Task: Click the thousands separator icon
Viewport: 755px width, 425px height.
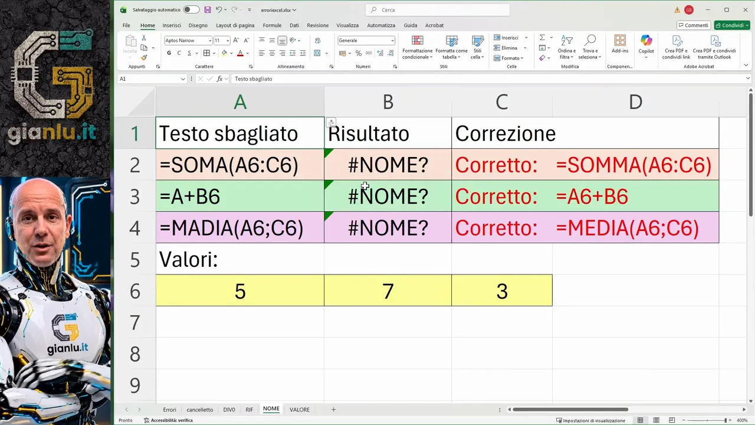Action: point(369,53)
